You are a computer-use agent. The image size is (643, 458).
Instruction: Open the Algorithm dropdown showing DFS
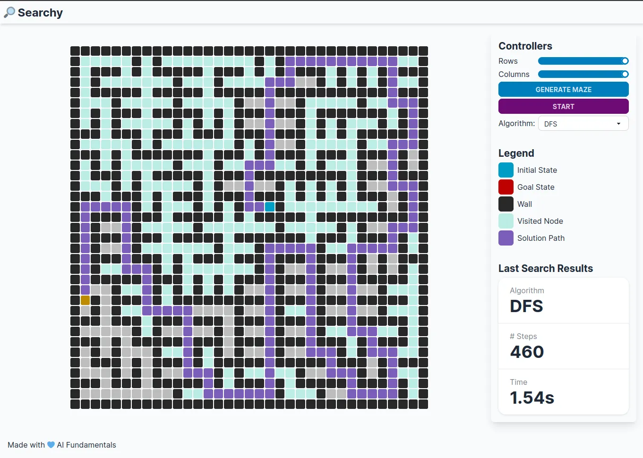[583, 124]
